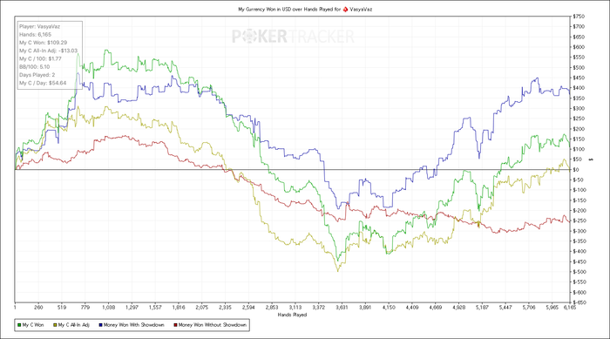Click 'My C All-In Adj: -$13.03' stat line

tap(48, 51)
